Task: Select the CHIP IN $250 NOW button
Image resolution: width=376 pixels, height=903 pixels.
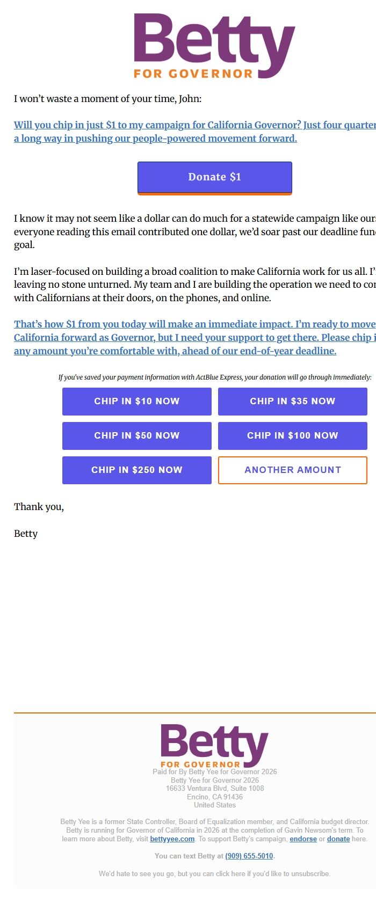Action: [136, 470]
